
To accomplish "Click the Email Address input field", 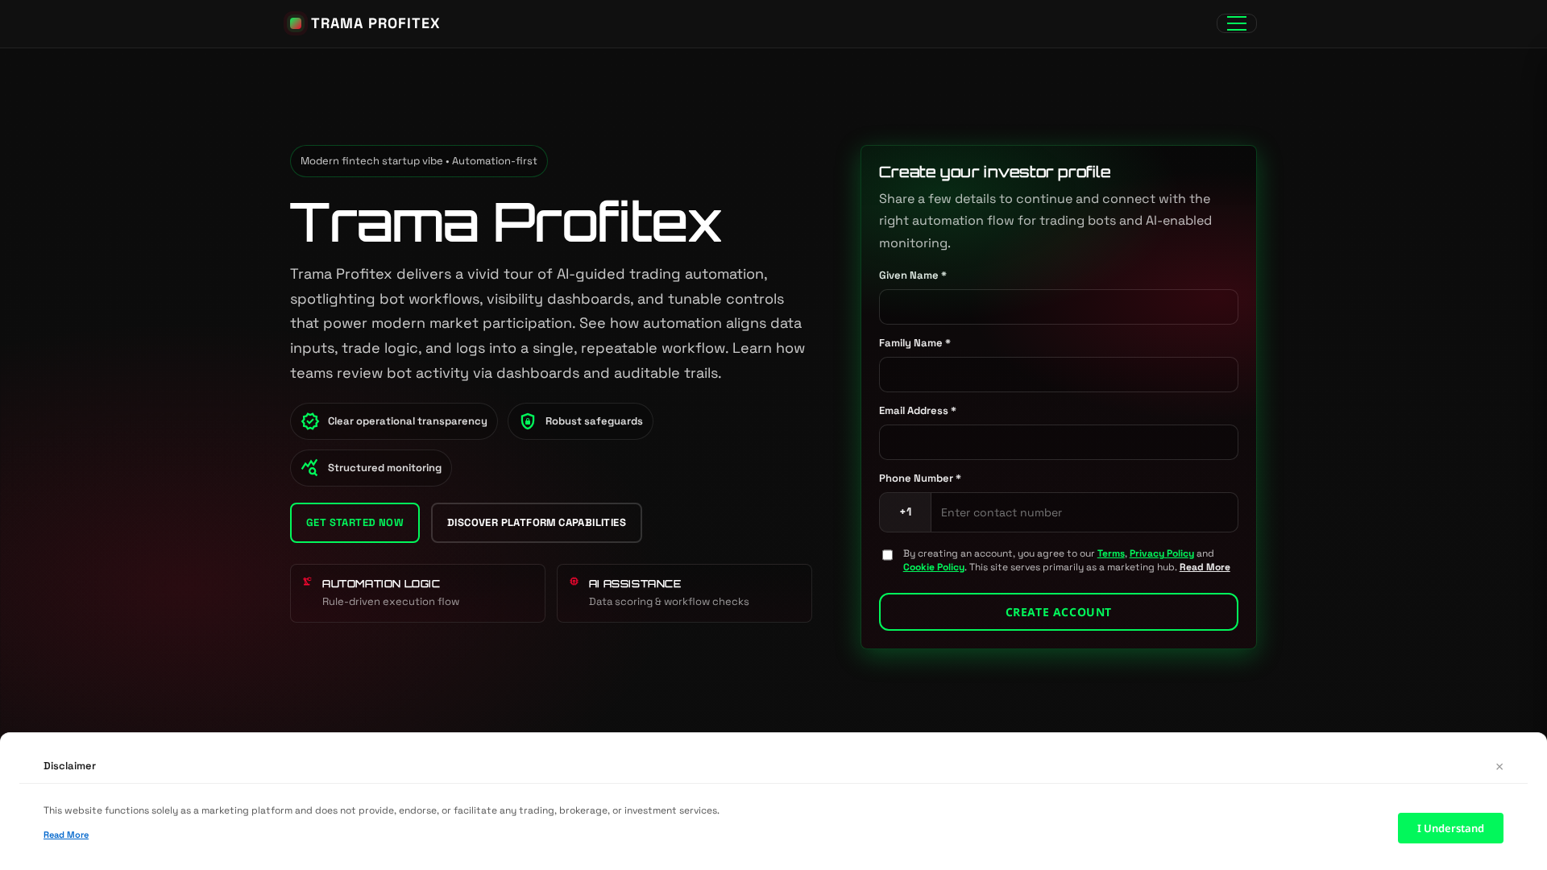I will (x=1058, y=442).
